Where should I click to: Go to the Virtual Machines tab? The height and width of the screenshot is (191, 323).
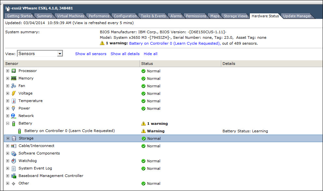[71, 16]
